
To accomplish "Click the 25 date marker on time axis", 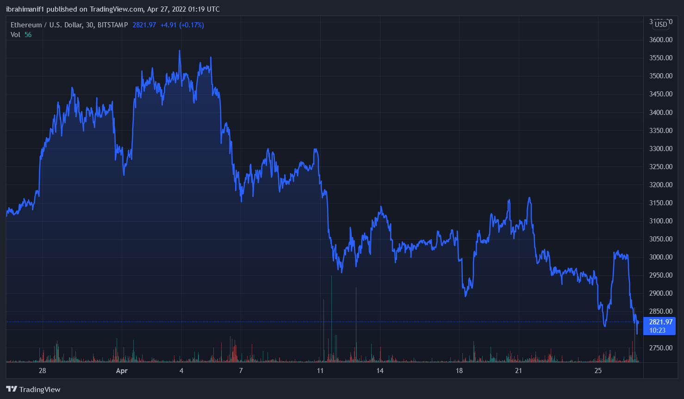I will point(598,371).
